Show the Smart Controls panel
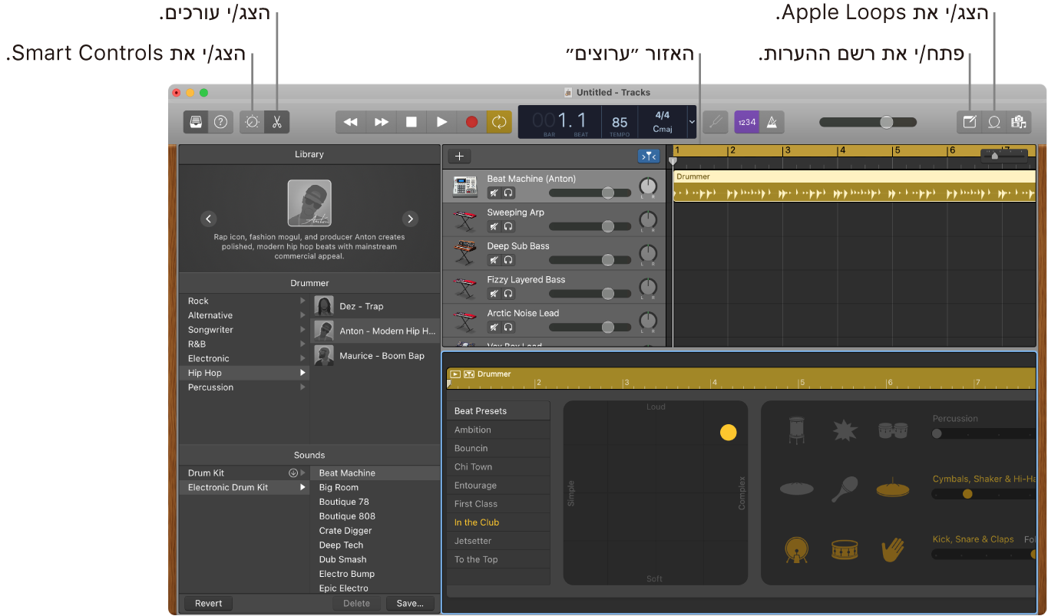Viewport: 1048px width, 616px height. click(252, 122)
